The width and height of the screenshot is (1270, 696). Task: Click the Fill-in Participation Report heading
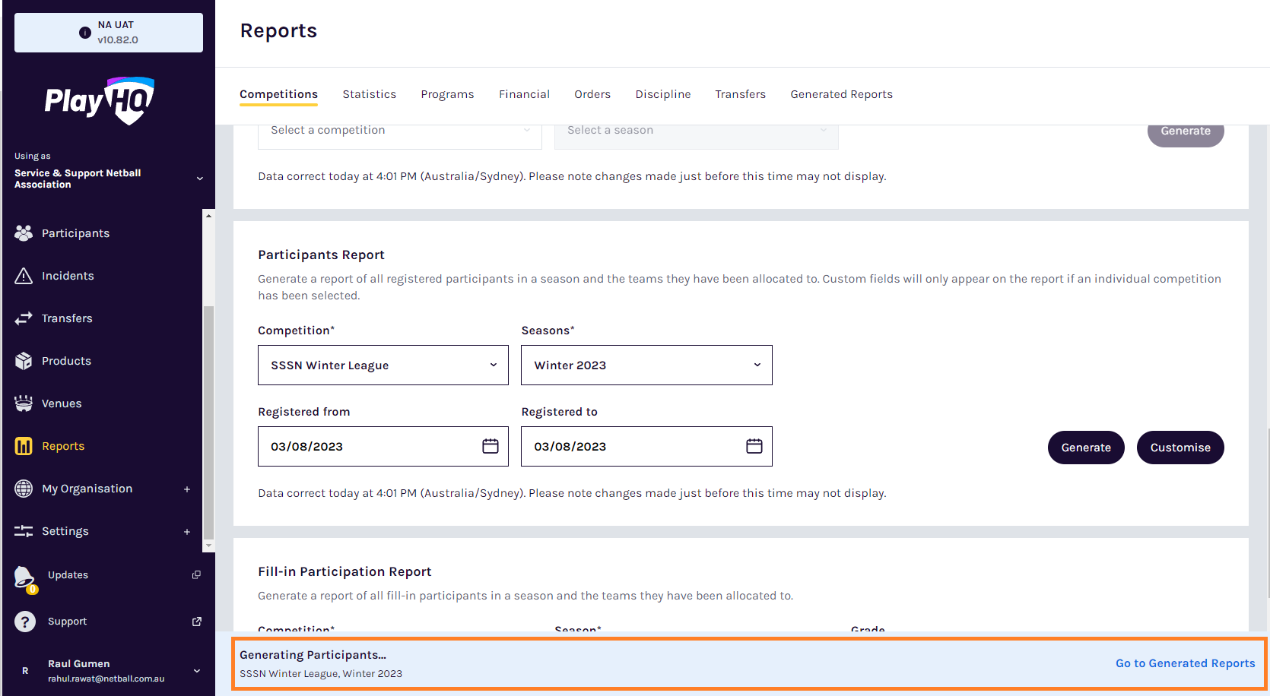pos(344,571)
